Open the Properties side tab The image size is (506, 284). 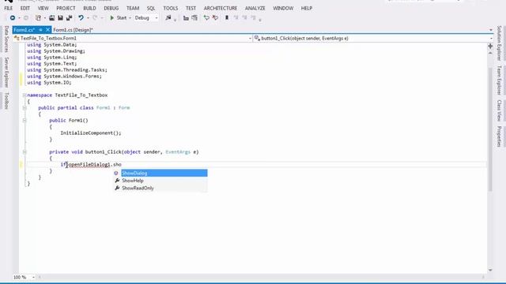499,136
